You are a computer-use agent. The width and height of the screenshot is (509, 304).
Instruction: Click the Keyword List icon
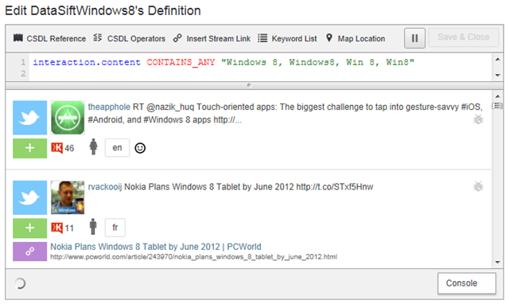point(262,38)
